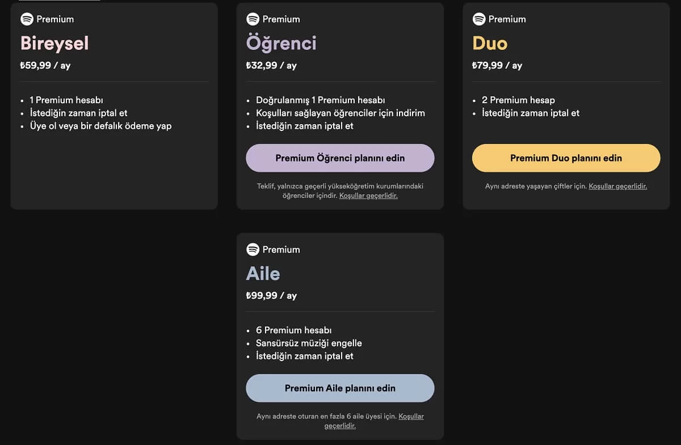Click the ₺79,99 / ay price text
681x445 pixels.
[497, 65]
